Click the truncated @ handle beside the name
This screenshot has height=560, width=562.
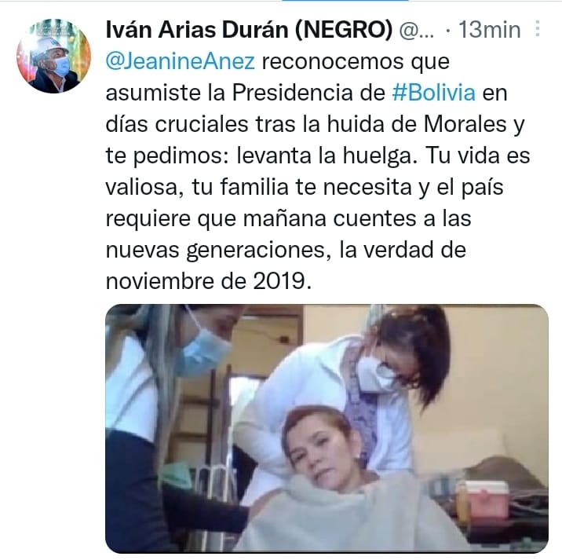click(417, 30)
